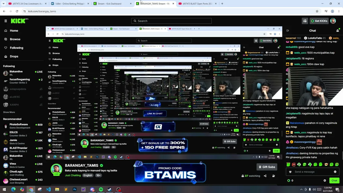
Task: Open Visual Studio Code from the taskbar
Action: 48,190
